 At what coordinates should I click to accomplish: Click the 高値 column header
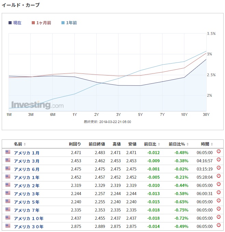tap(117, 144)
